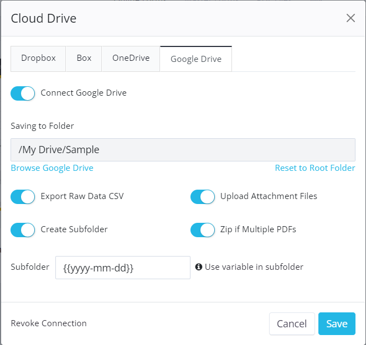Select the Google Drive tab

[x=195, y=59]
